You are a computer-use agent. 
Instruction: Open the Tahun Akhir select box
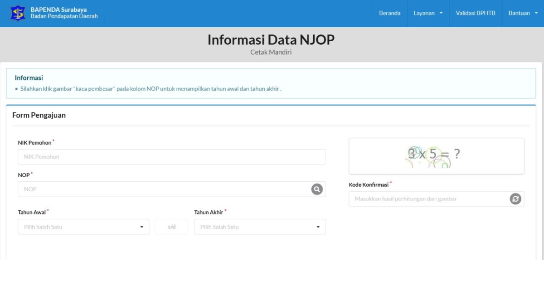coord(260,227)
